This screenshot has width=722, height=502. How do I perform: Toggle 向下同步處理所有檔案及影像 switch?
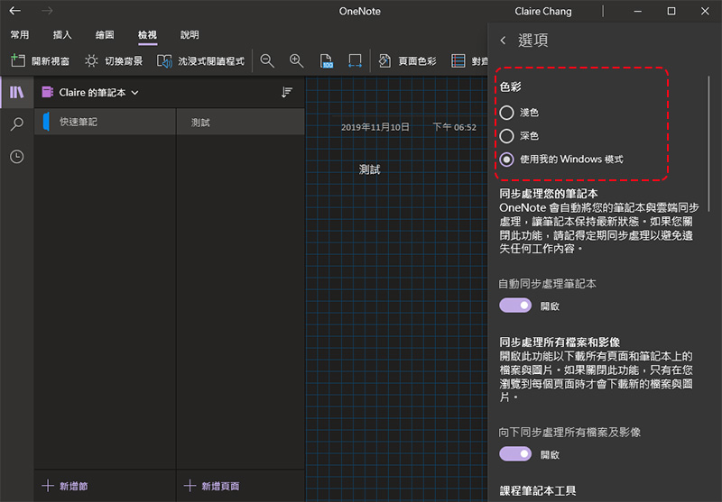(515, 454)
